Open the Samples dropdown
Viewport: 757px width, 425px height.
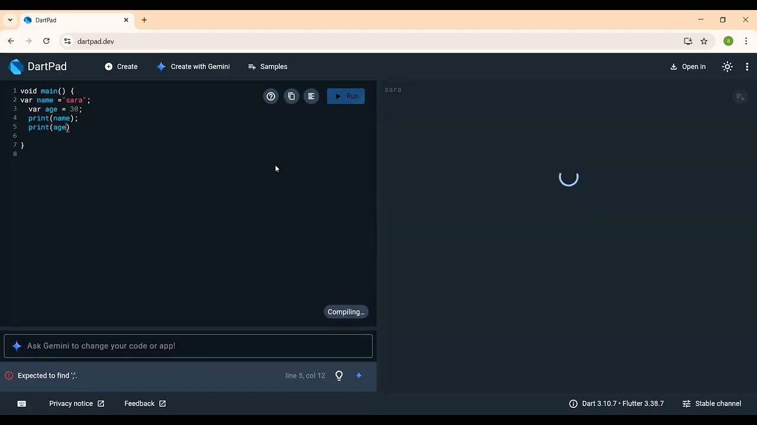click(x=268, y=67)
